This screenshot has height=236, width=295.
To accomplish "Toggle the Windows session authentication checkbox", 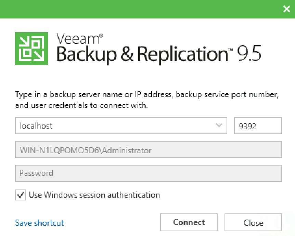I will [x=21, y=195].
